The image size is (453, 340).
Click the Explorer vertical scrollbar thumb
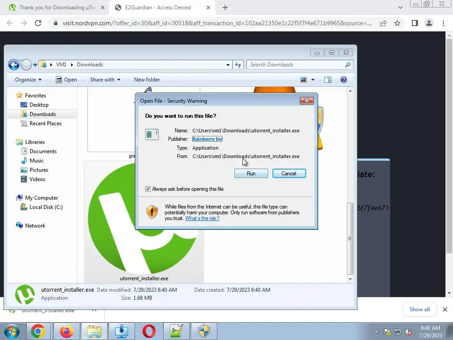point(350,239)
